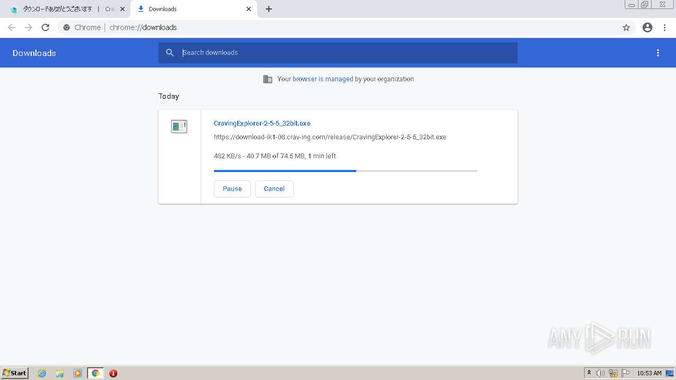The width and height of the screenshot is (676, 380).
Task: Open the volume speaker tray icon
Action: tap(600, 373)
